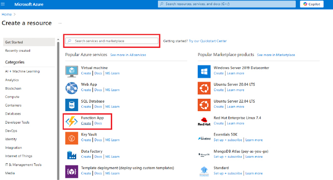The height and width of the screenshot is (180, 333).
Task: Select the Template deployment cube icon
Action: pos(71,171)
